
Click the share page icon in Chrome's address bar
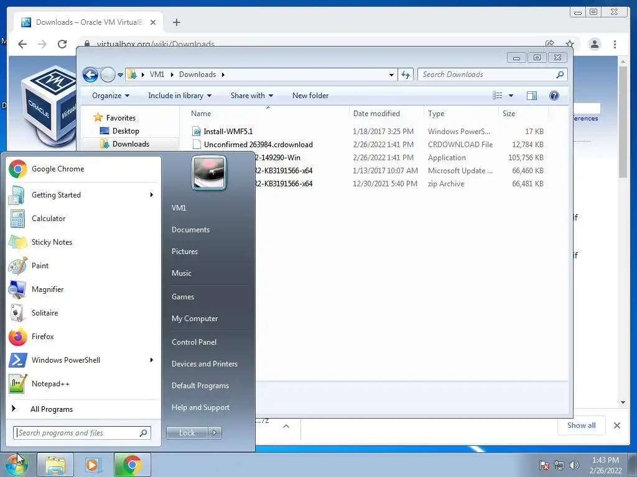click(x=550, y=44)
